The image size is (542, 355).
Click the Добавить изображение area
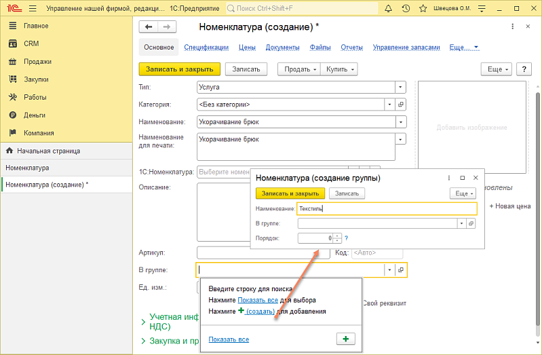(x=471, y=128)
